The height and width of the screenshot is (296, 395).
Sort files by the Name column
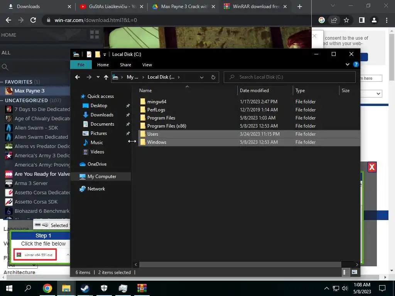coord(187,91)
